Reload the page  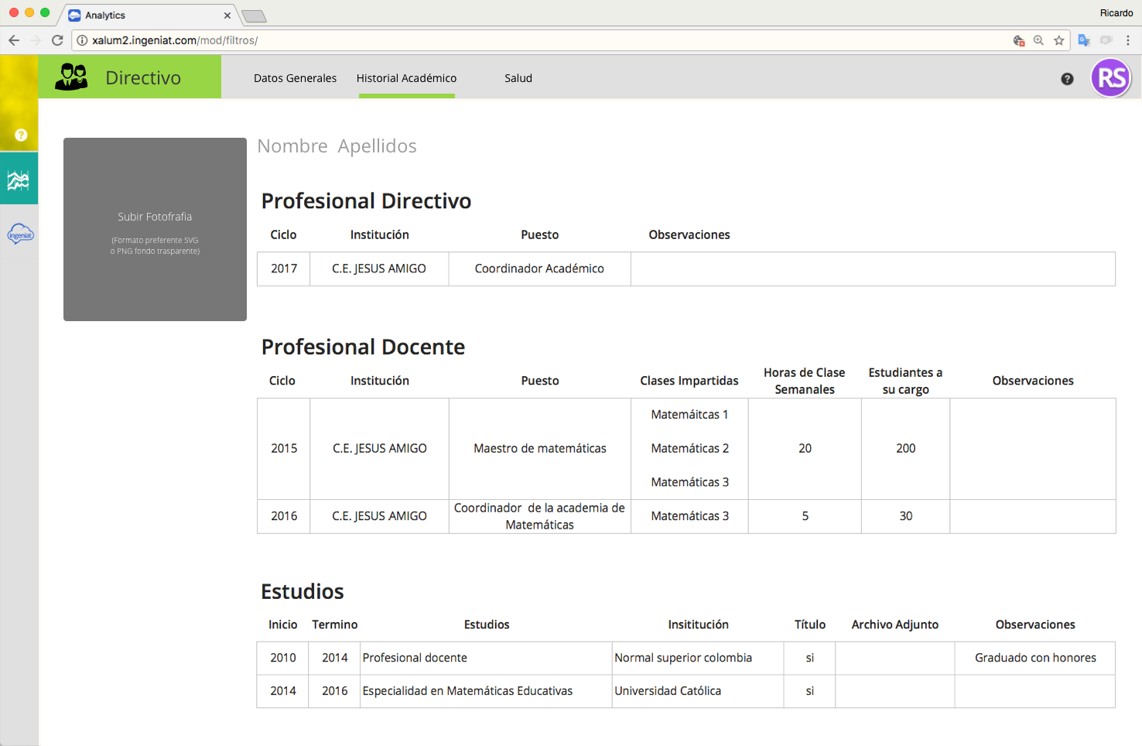pyautogui.click(x=57, y=40)
